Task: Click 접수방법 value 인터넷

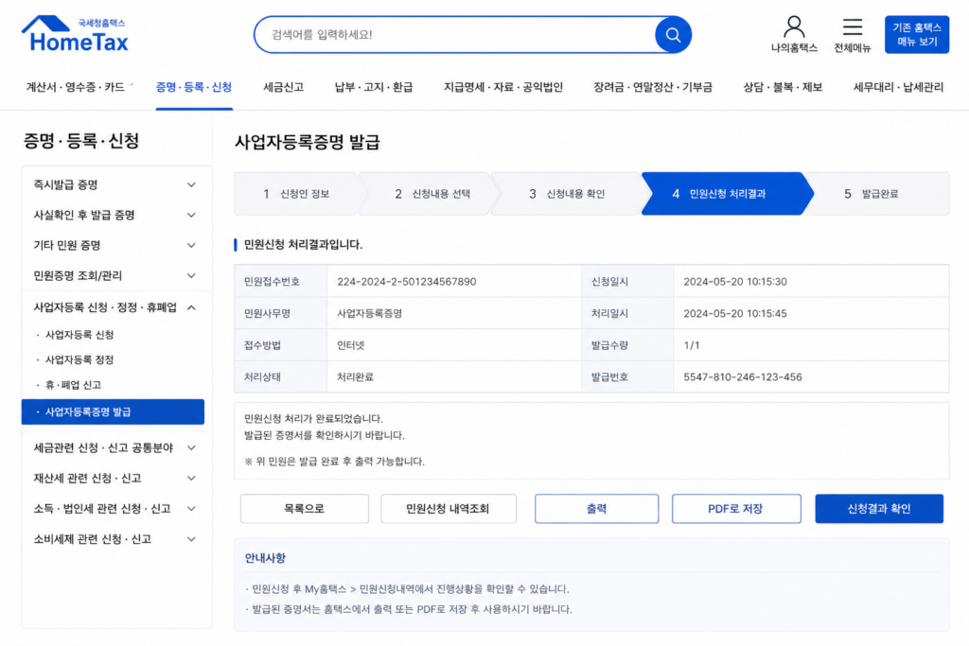Action: pos(350,345)
